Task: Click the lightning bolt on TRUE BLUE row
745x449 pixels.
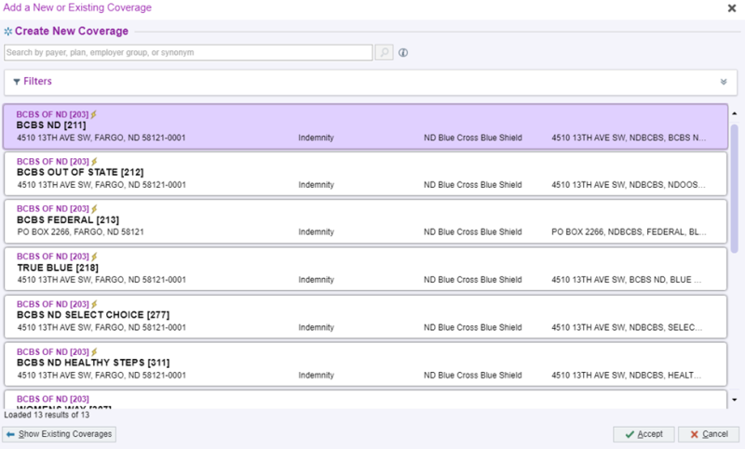Action: pos(94,257)
